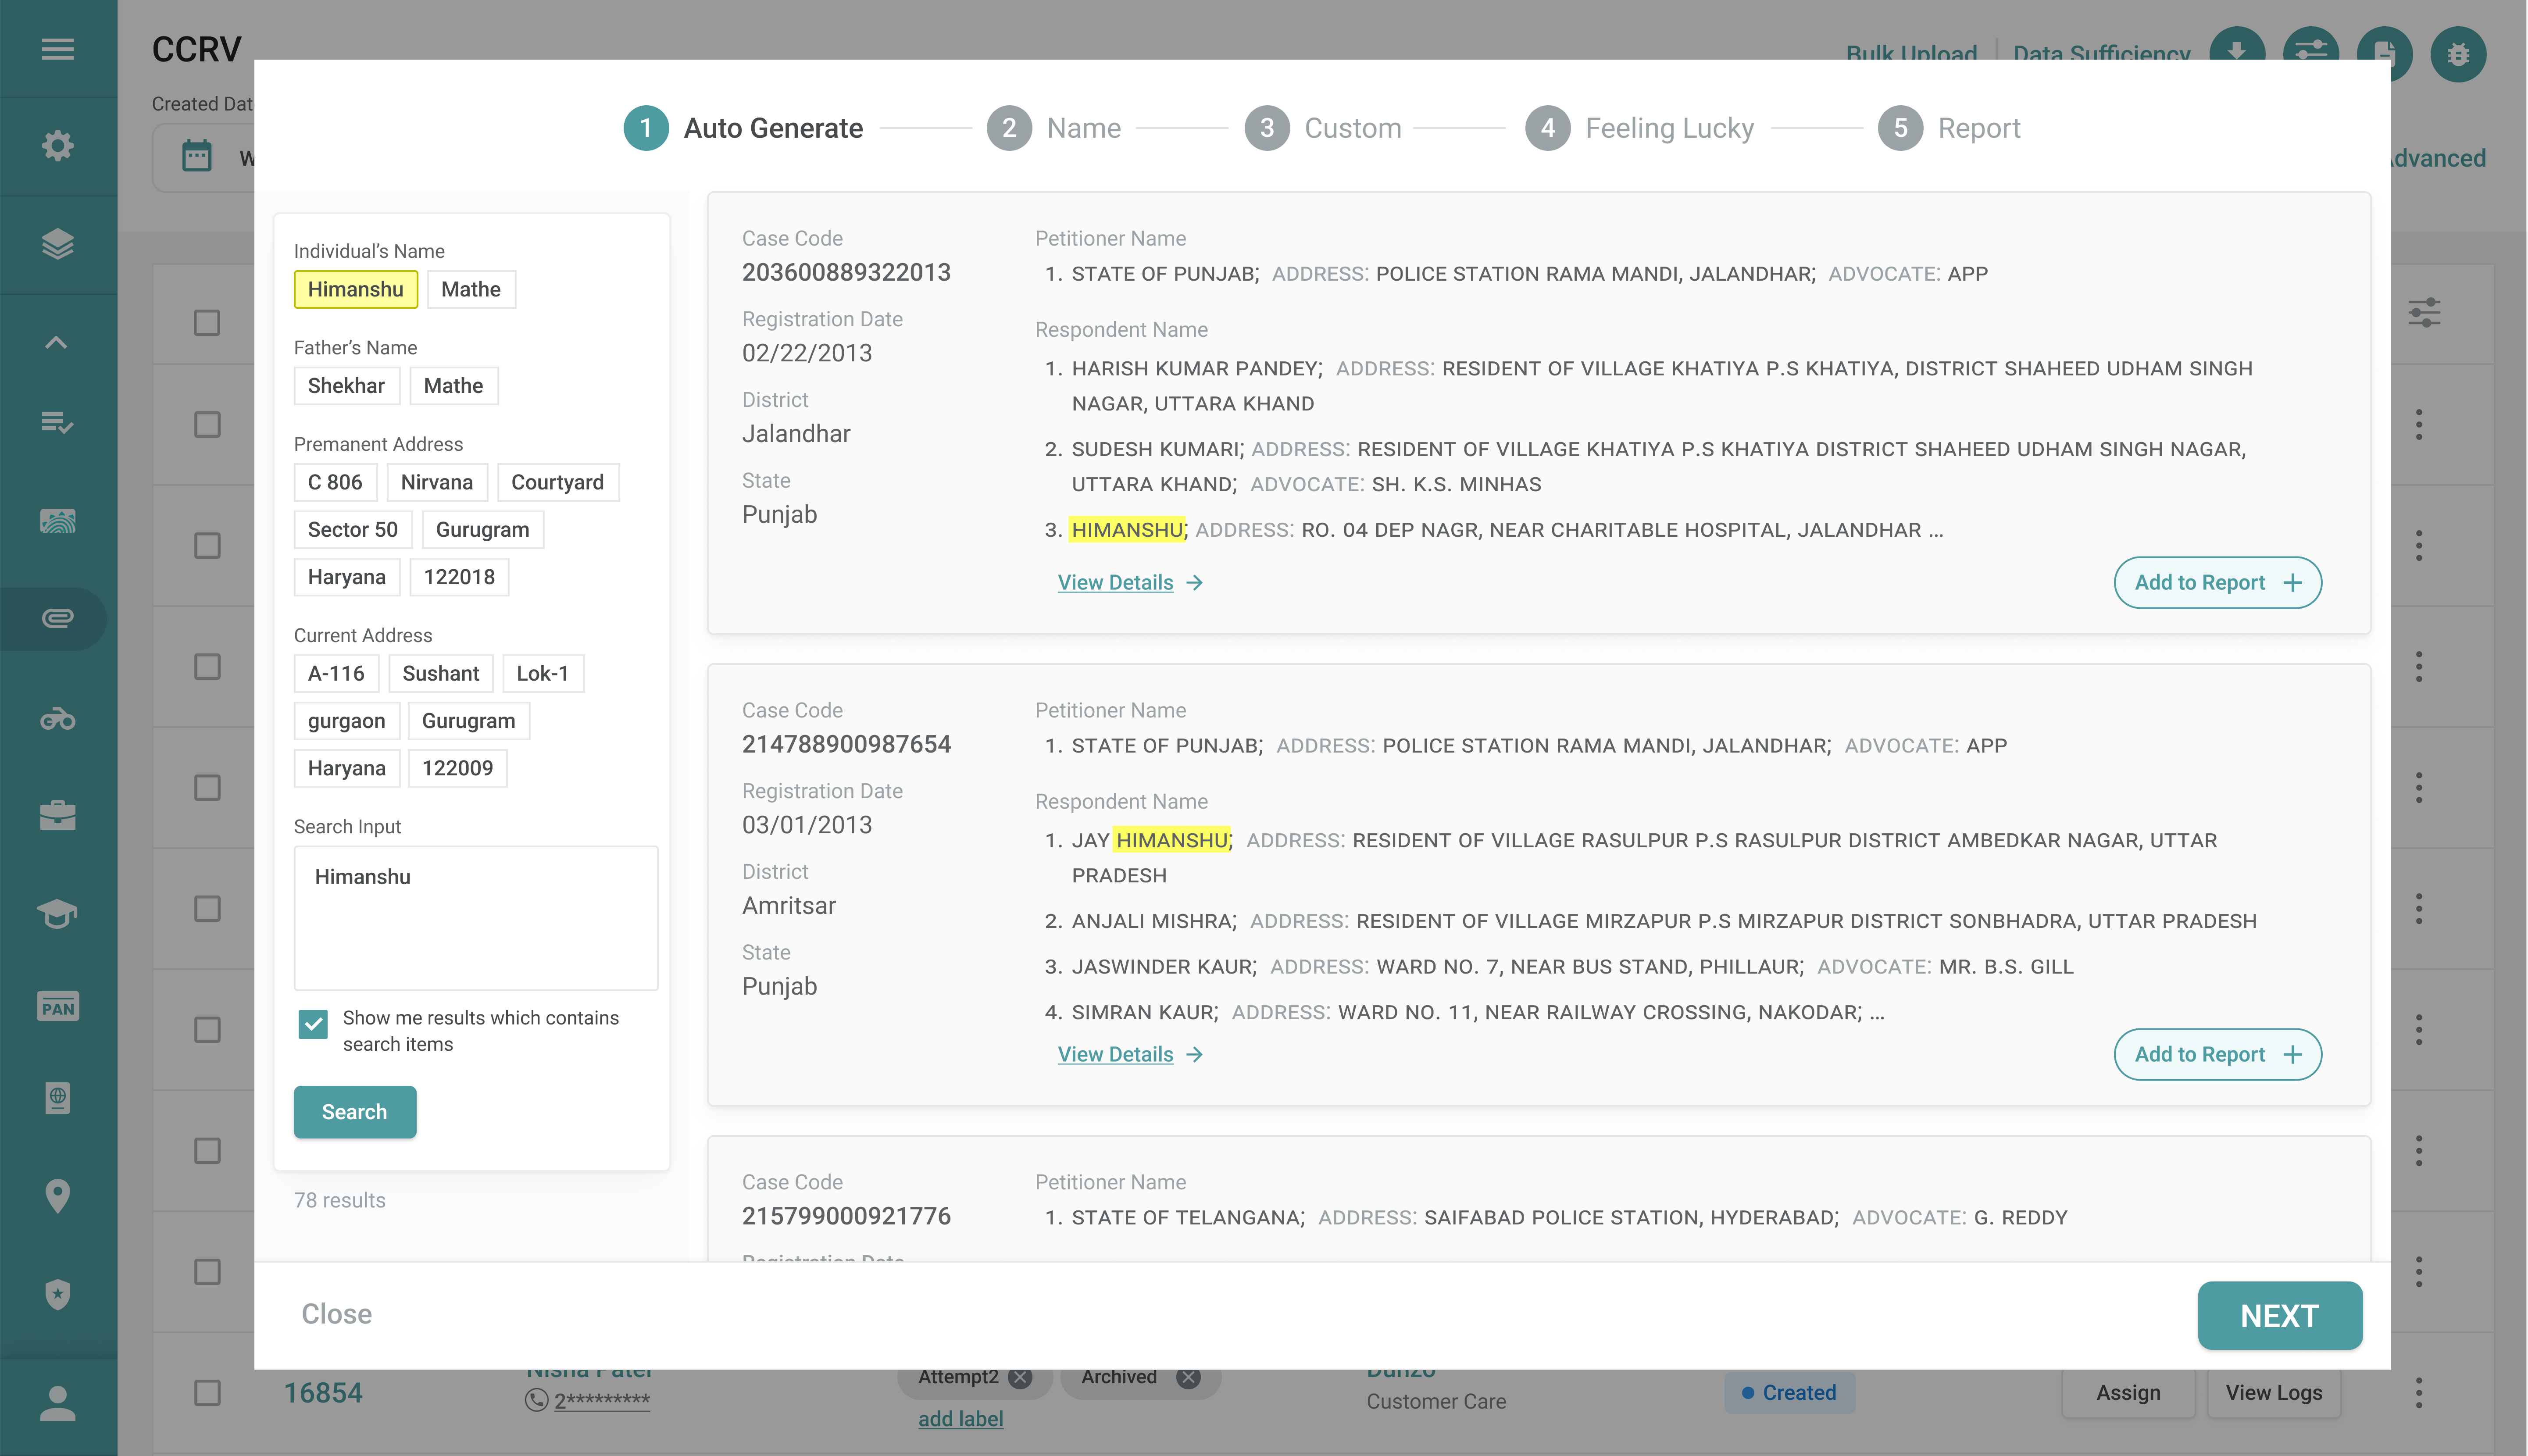The image size is (2528, 1456).
Task: Open the PAN card icon in sidebar
Action: pyautogui.click(x=57, y=1007)
